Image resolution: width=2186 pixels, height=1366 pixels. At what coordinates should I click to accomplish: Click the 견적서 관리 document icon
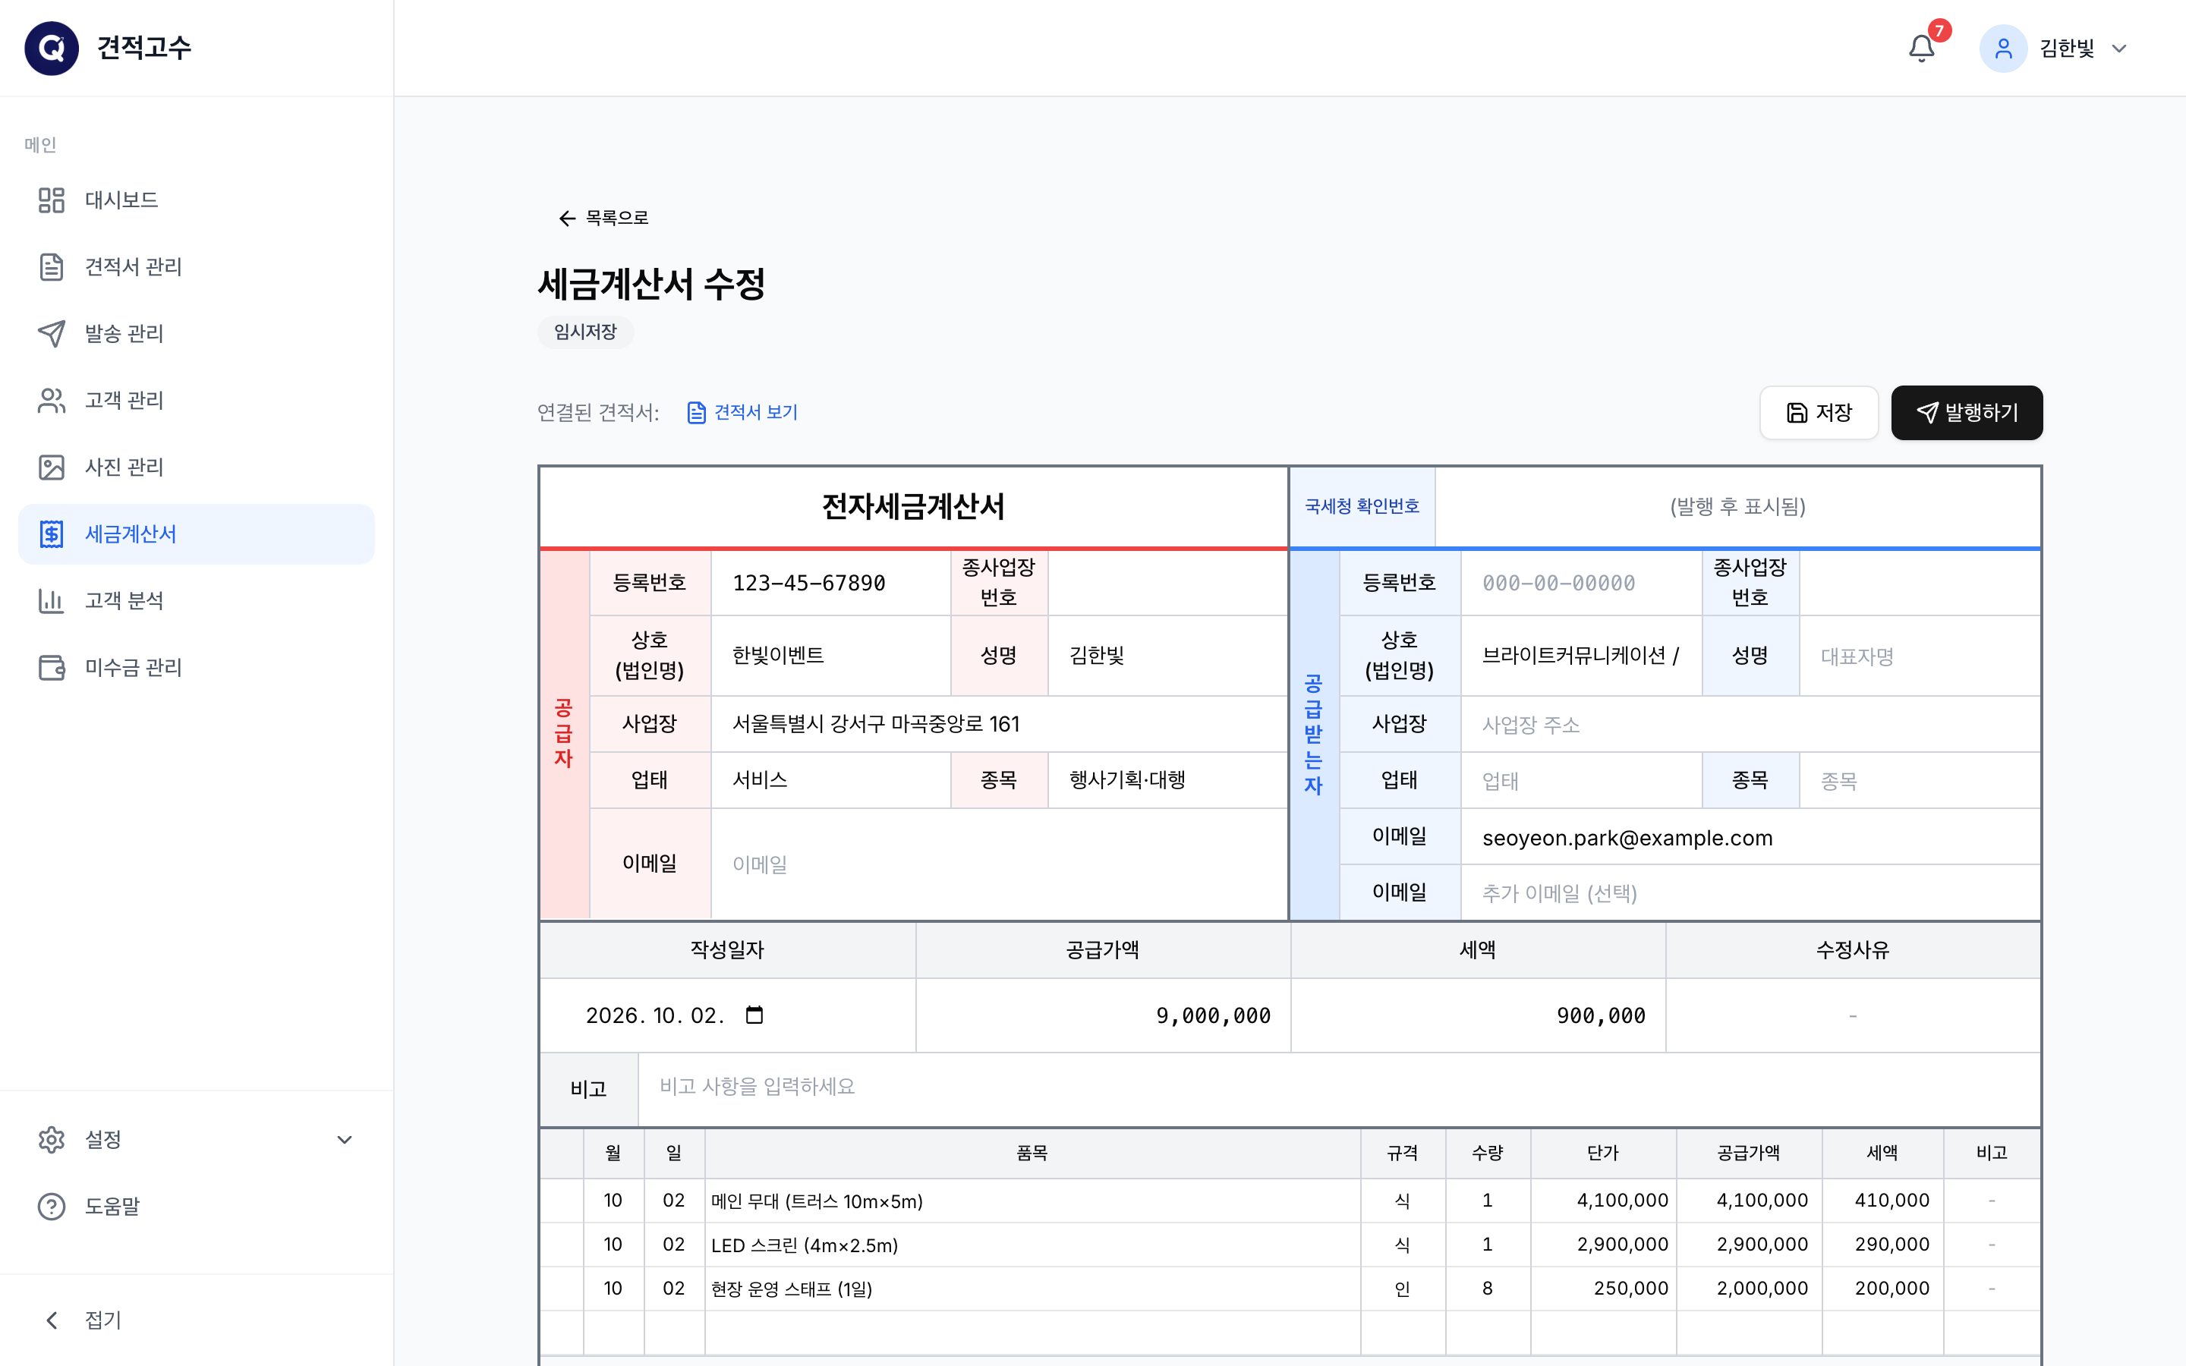pos(52,266)
